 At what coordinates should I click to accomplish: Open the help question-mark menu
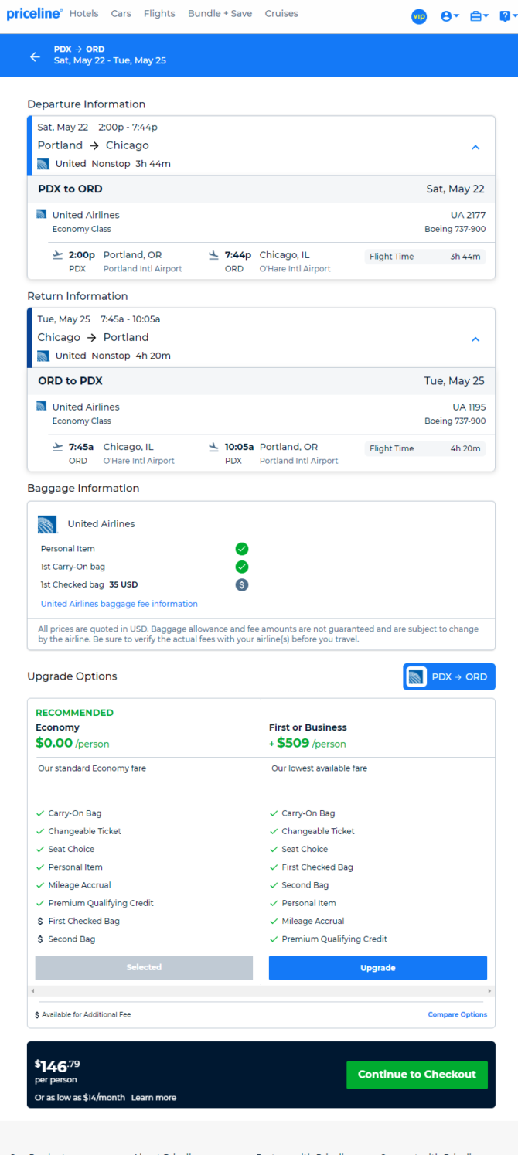tap(507, 16)
